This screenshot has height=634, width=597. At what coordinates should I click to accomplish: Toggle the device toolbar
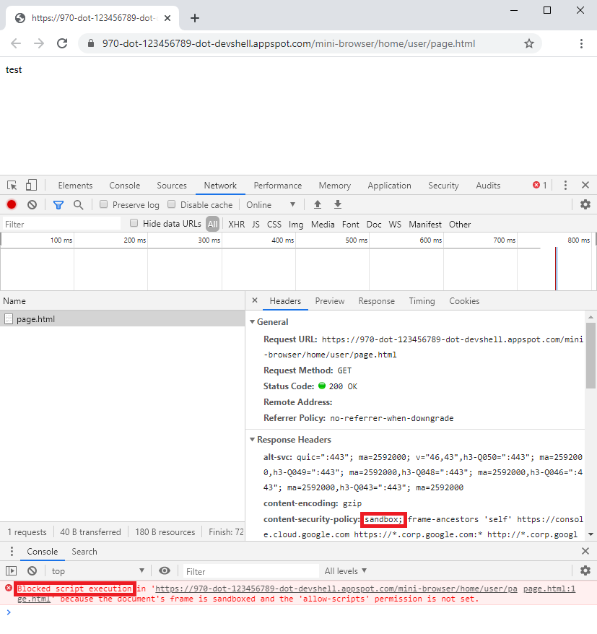point(30,185)
